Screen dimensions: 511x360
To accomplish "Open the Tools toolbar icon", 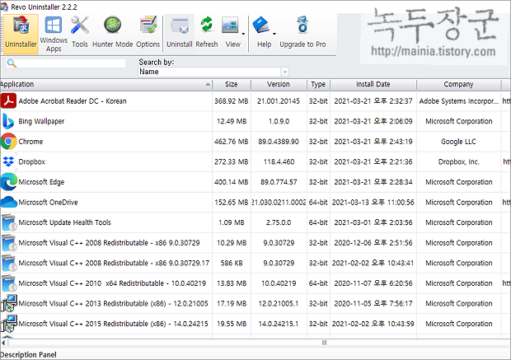I will [80, 33].
